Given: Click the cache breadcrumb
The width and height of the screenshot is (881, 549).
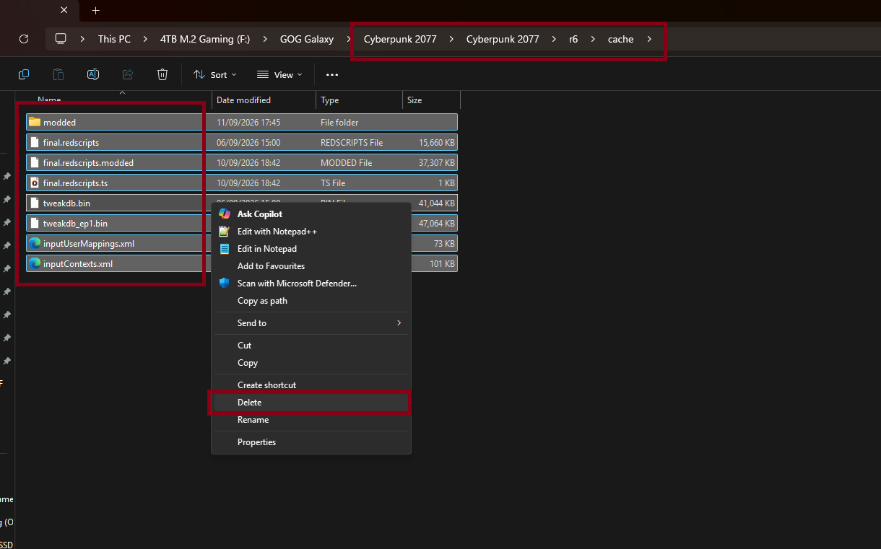Looking at the screenshot, I should click(x=620, y=39).
